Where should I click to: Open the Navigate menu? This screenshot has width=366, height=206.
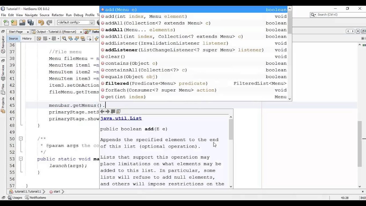[31, 15]
